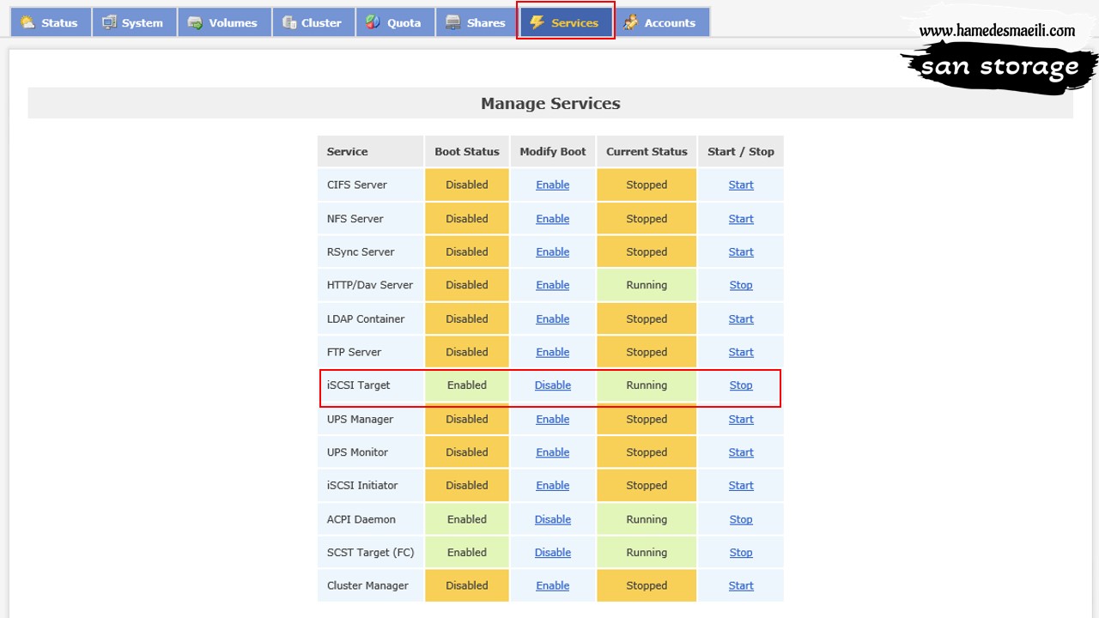Click the Quota tab chart icon
The height and width of the screenshot is (618, 1099).
click(373, 22)
